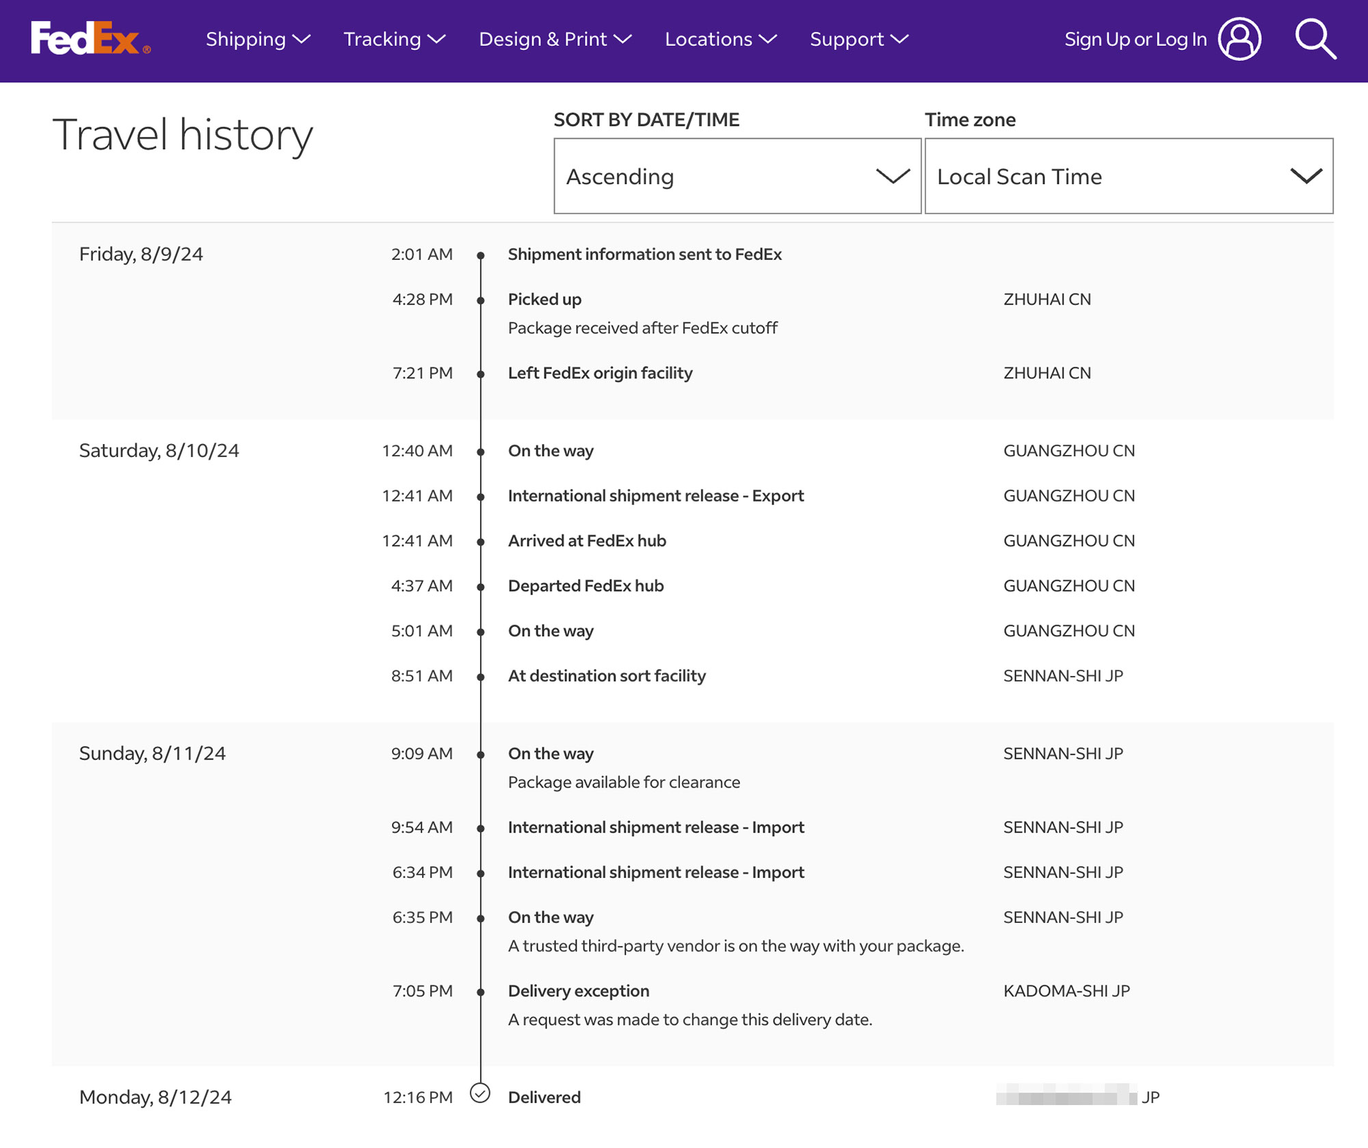Open the Ascending sort order dropdown
This screenshot has height=1148, width=1368.
point(737,176)
